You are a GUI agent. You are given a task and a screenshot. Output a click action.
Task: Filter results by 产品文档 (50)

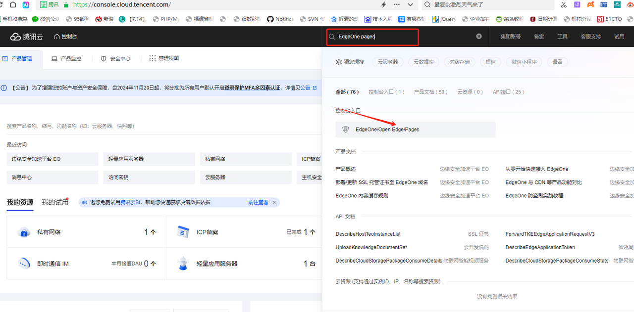431,92
